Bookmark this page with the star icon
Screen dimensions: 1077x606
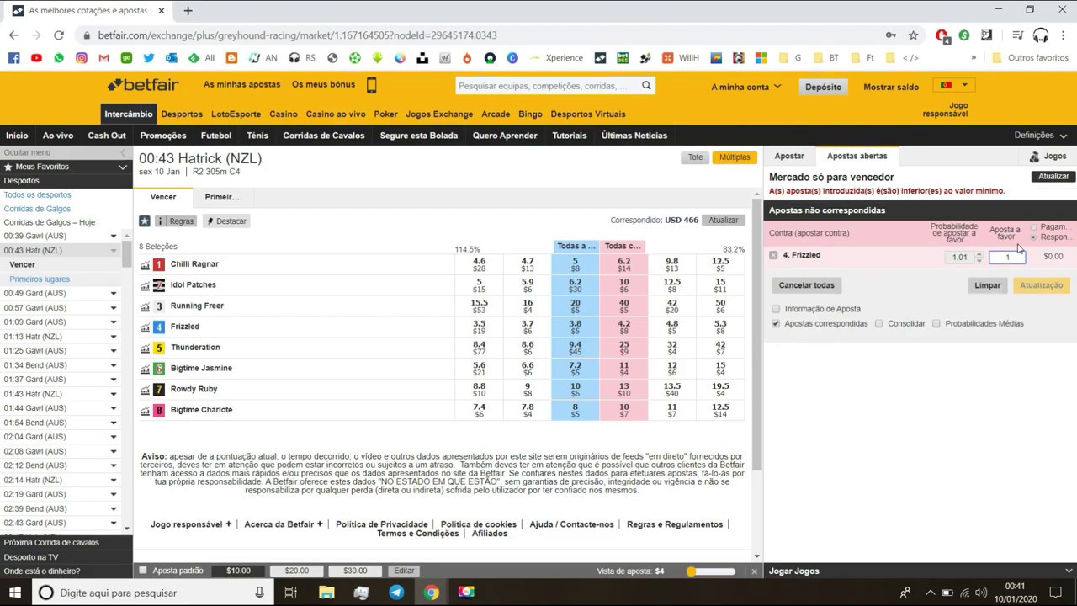pyautogui.click(x=913, y=35)
